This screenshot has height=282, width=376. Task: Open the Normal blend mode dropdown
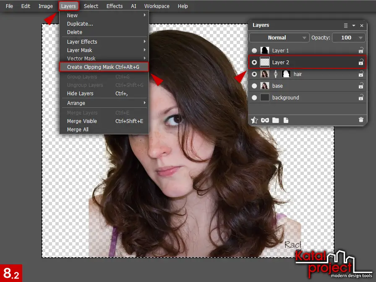click(279, 37)
